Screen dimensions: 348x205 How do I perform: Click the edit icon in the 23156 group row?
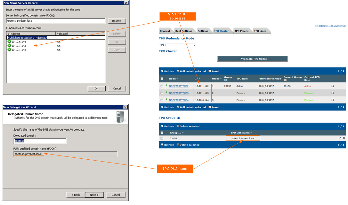point(340,138)
